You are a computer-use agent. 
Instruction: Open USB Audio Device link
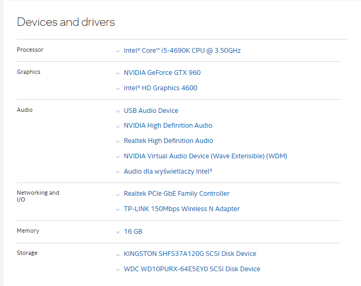[x=151, y=111]
